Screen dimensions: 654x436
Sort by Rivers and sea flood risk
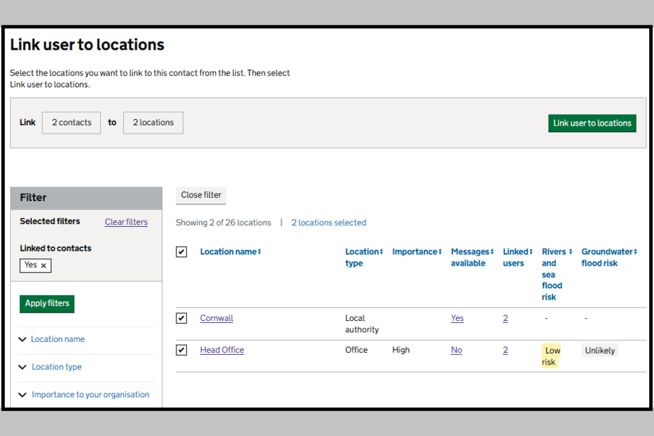coord(557,252)
